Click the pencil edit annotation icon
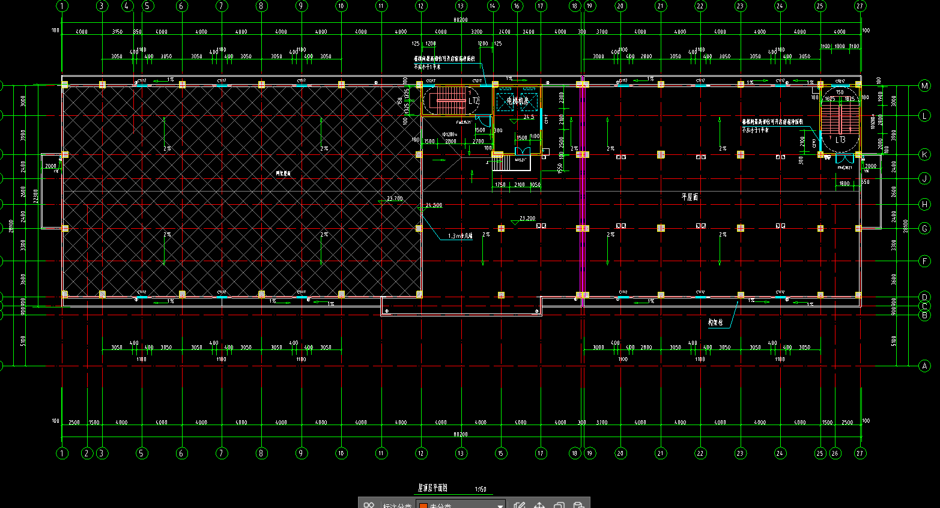 tap(520, 505)
